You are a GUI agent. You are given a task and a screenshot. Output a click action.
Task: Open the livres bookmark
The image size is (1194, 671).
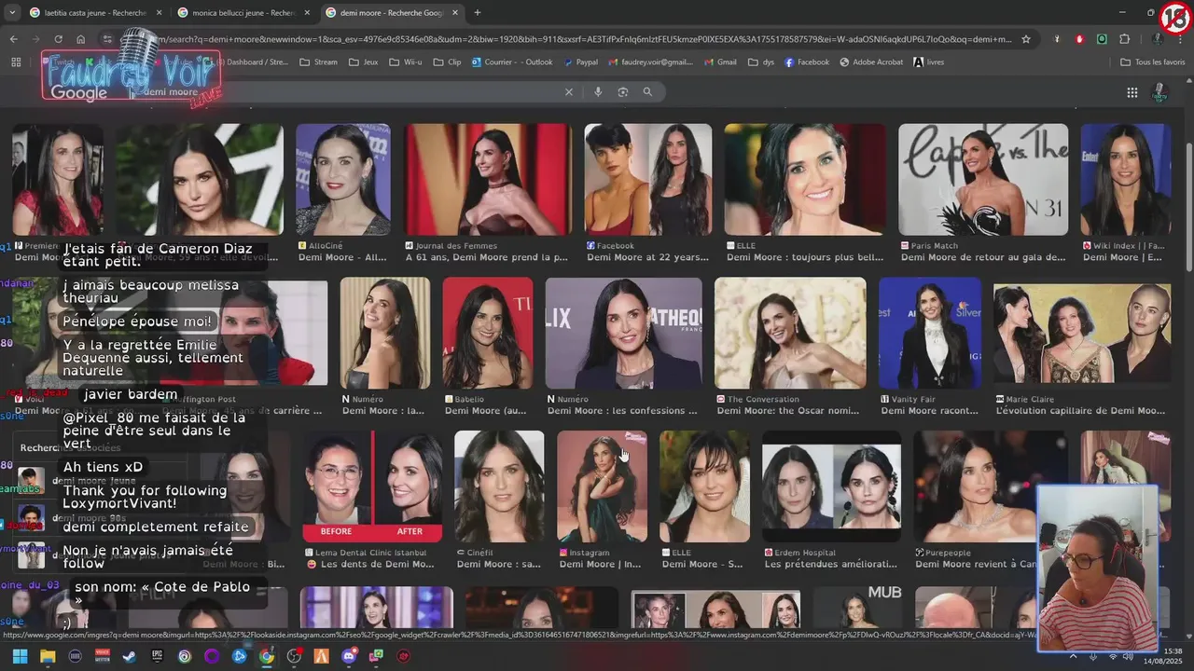pyautogui.click(x=928, y=62)
